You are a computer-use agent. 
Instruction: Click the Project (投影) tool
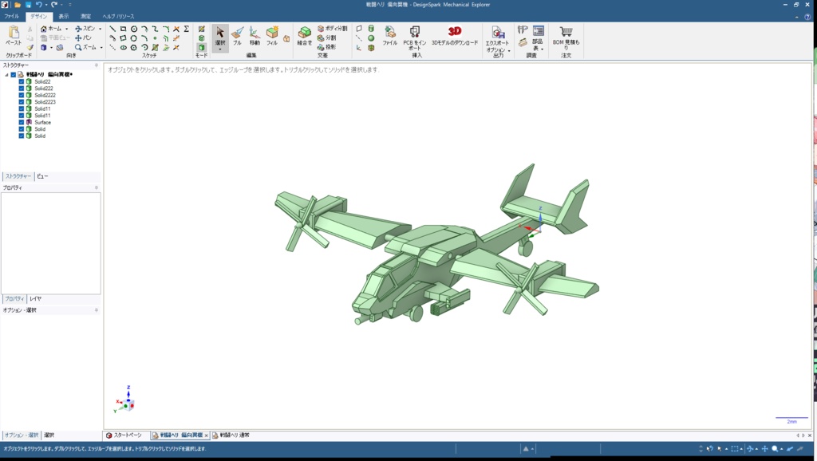(x=326, y=47)
